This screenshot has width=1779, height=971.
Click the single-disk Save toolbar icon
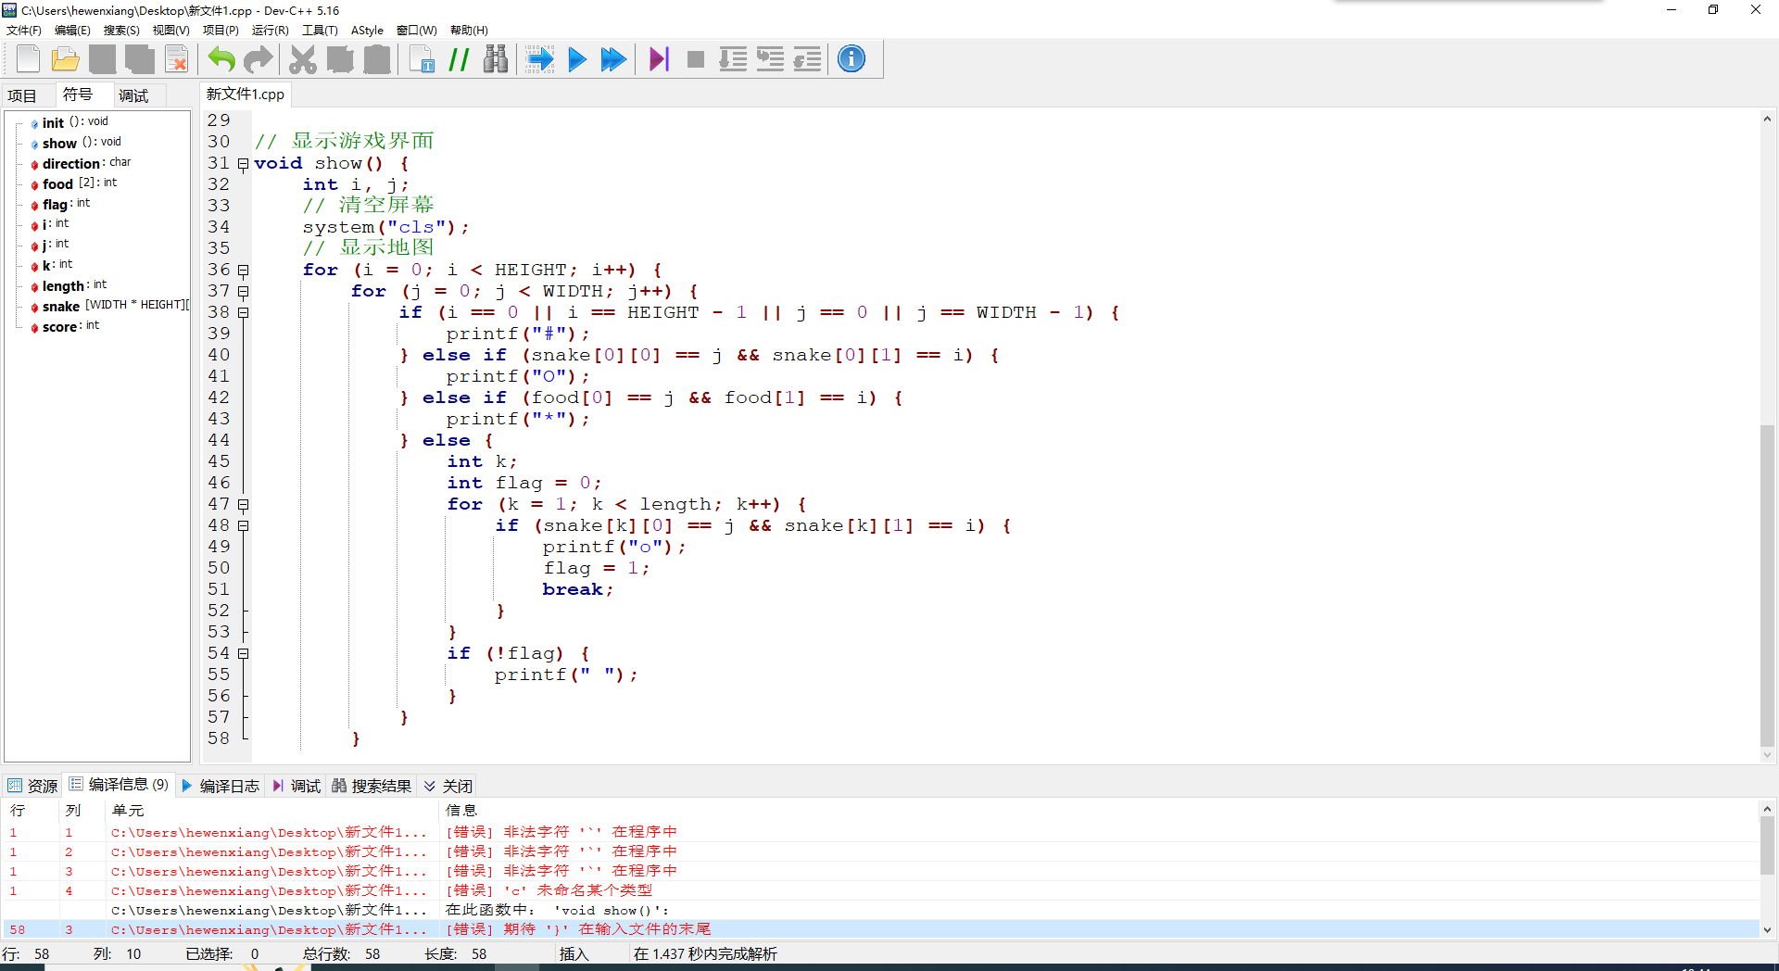tap(102, 59)
